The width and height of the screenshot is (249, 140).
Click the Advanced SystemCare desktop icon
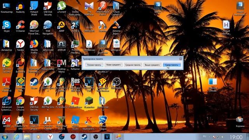click(x=7, y=104)
